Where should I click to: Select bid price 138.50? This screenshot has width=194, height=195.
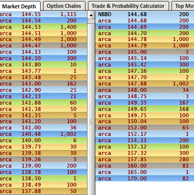[x=31, y=178]
